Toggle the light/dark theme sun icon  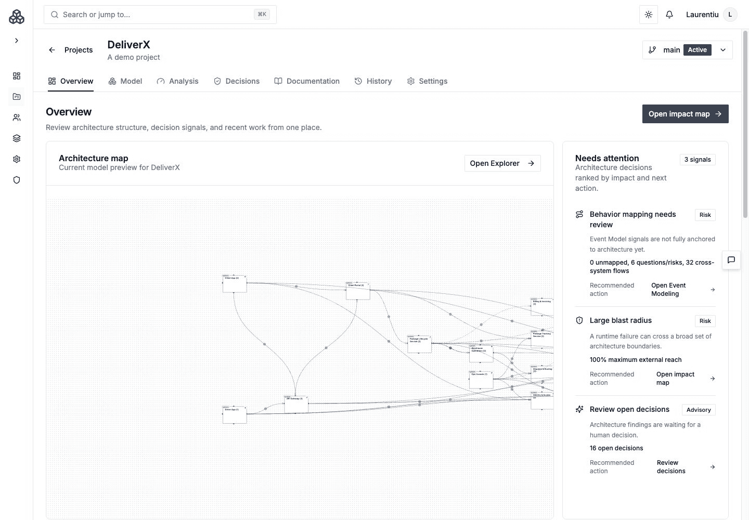[x=649, y=15]
